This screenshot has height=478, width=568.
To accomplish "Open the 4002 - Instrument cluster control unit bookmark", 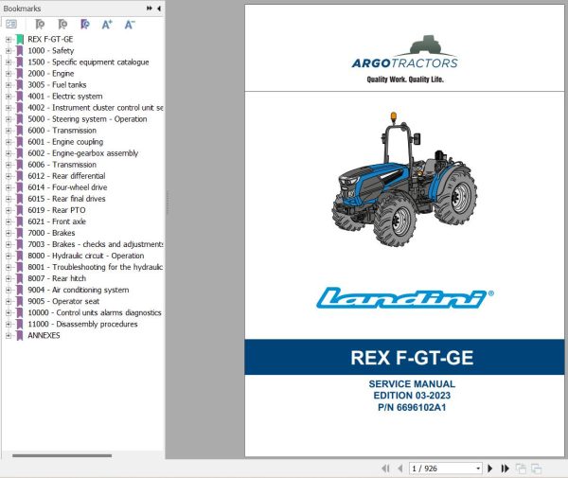I will point(96,108).
